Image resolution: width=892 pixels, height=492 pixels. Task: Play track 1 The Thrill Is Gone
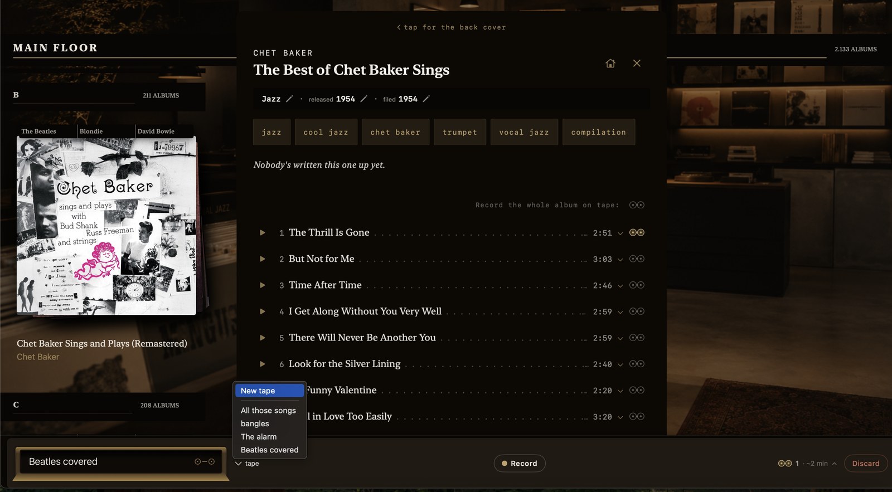(x=263, y=233)
